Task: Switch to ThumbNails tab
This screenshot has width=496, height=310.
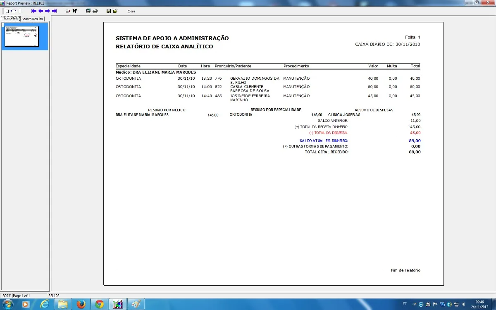Action: [10, 19]
